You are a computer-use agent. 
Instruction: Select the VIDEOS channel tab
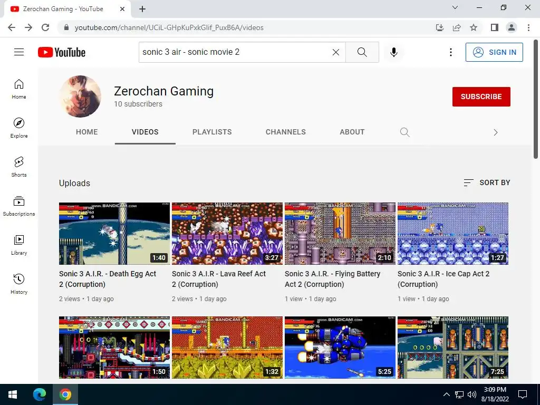coord(145,132)
